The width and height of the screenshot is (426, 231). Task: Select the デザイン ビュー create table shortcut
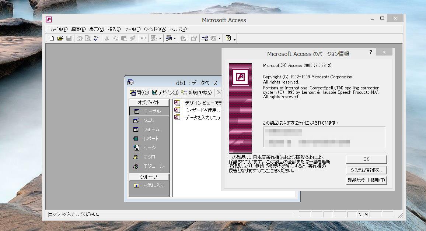[x=198, y=103]
